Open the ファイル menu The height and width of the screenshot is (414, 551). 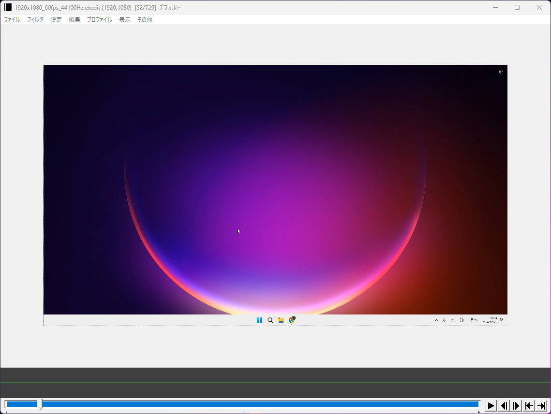12,20
